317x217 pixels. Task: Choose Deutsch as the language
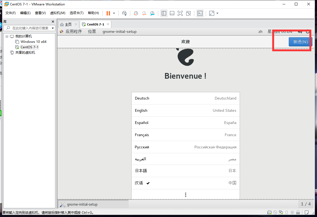pyautogui.click(x=186, y=98)
